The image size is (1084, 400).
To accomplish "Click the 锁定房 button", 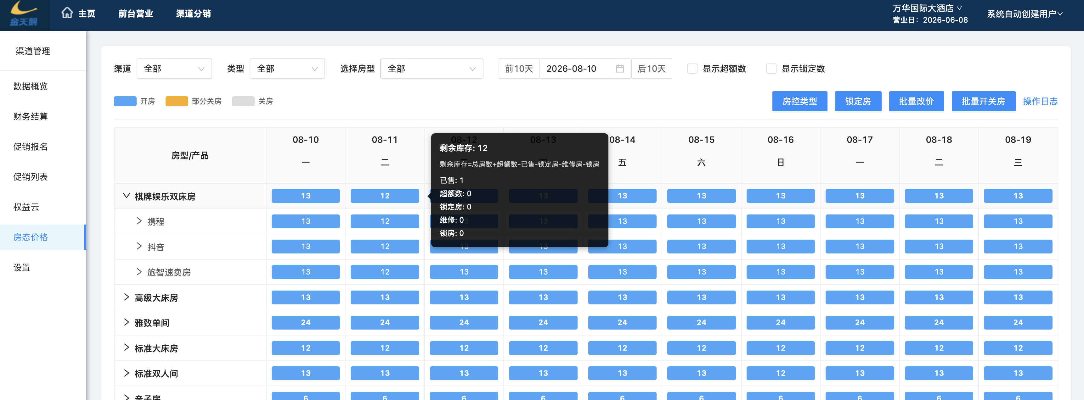I will [x=858, y=101].
